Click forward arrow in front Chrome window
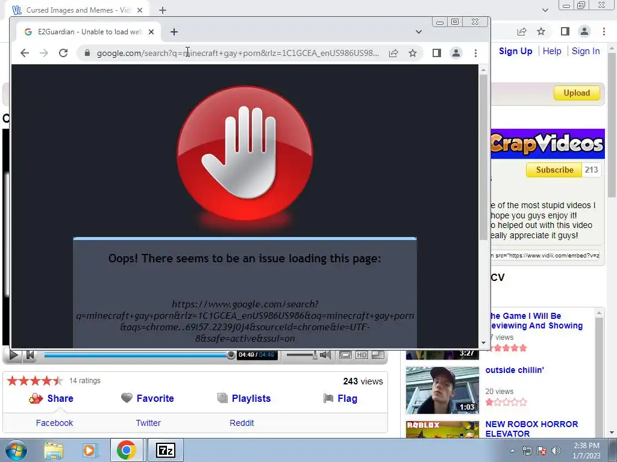This screenshot has height=462, width=617. tap(43, 53)
